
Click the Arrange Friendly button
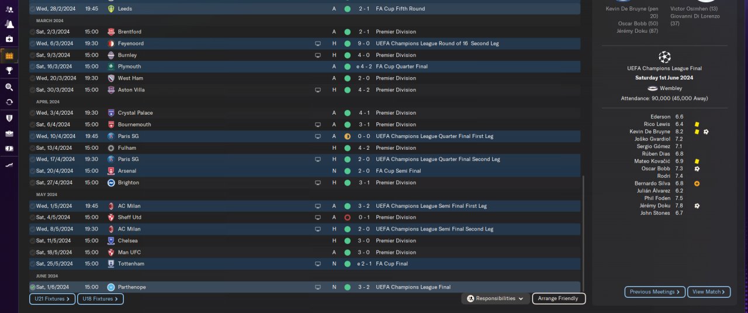(x=559, y=298)
